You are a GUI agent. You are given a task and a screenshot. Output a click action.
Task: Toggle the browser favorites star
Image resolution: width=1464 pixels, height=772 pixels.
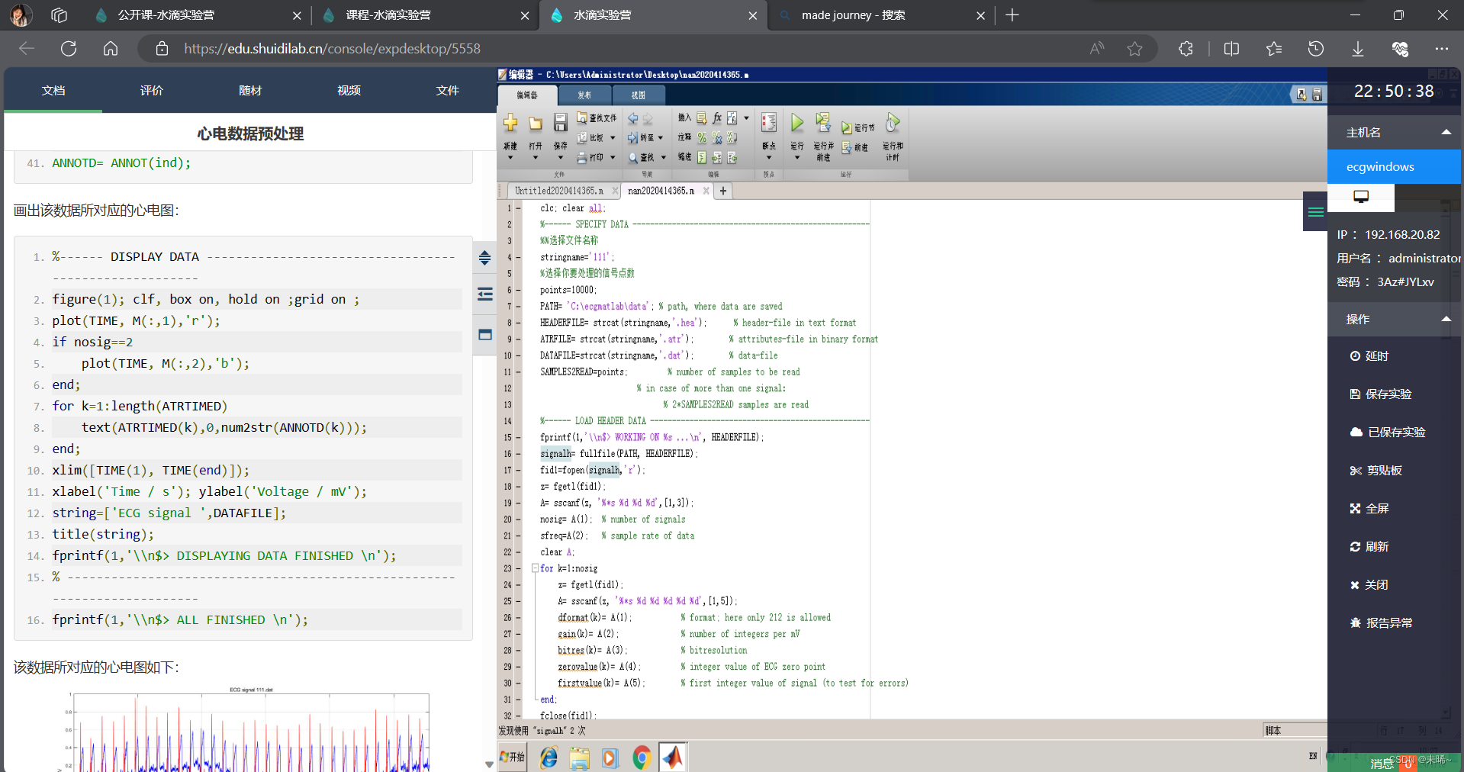point(1134,49)
